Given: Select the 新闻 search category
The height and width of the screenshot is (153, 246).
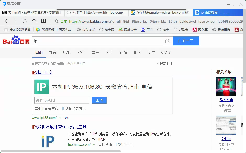Looking at the screenshot, I should pos(53,53).
